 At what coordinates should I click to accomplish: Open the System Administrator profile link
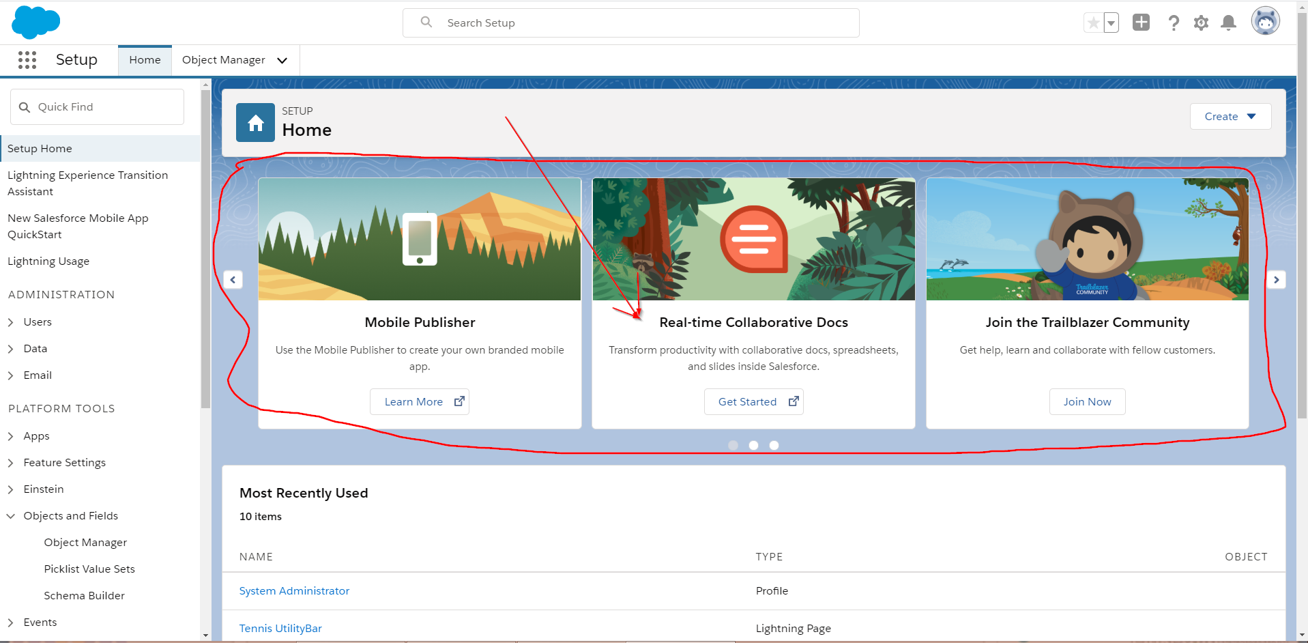[294, 591]
